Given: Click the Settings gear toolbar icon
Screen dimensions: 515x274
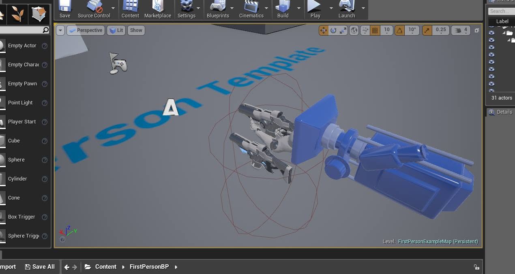Looking at the screenshot, I should pos(186,9).
